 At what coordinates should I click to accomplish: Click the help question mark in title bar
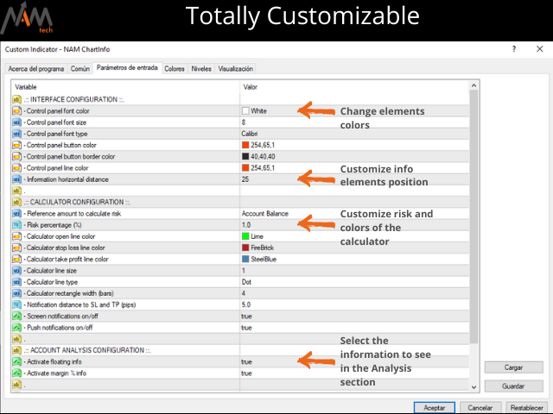point(514,49)
